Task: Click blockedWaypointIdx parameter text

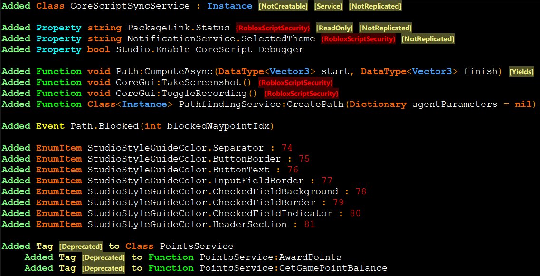Action: (x=218, y=126)
